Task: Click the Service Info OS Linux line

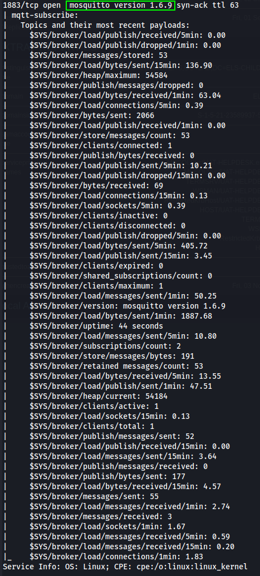Action: [x=125, y=567]
